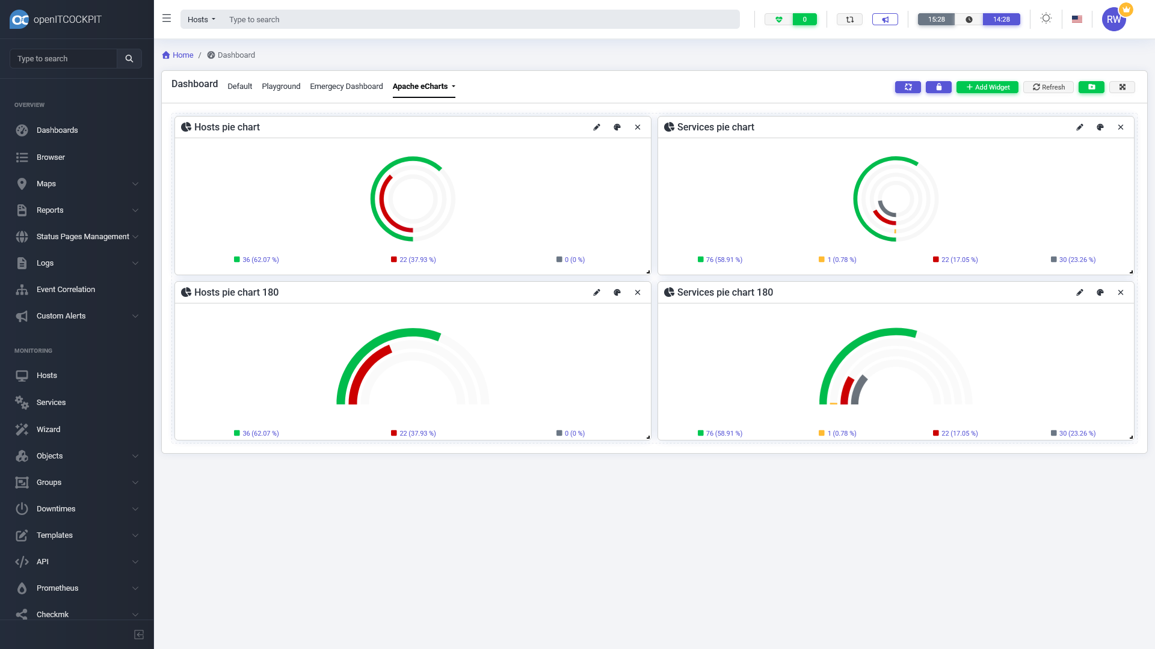Click the sidebar Type to search field
Image resolution: width=1155 pixels, height=649 pixels.
click(x=64, y=59)
